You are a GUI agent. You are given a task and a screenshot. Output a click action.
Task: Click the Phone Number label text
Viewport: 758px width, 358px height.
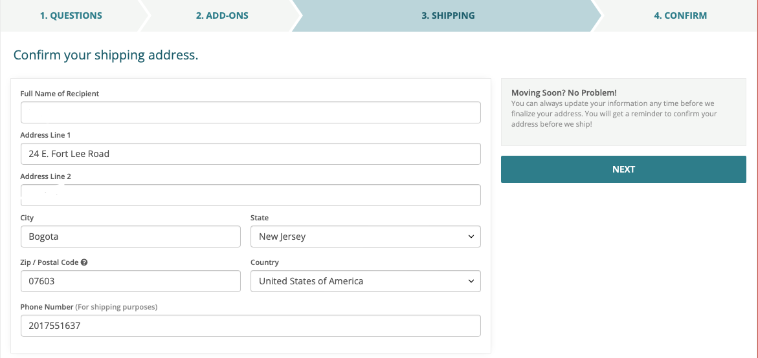(47, 307)
